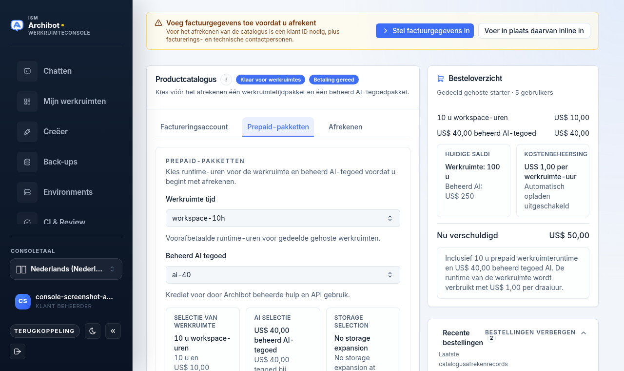Screen dimensions: 624x371
Task: Open the Environments server icon
Action: (x=27, y=192)
